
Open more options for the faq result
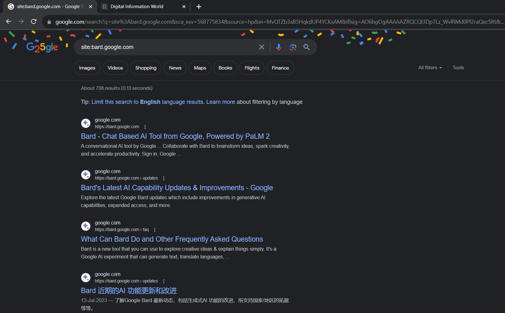[x=155, y=230]
